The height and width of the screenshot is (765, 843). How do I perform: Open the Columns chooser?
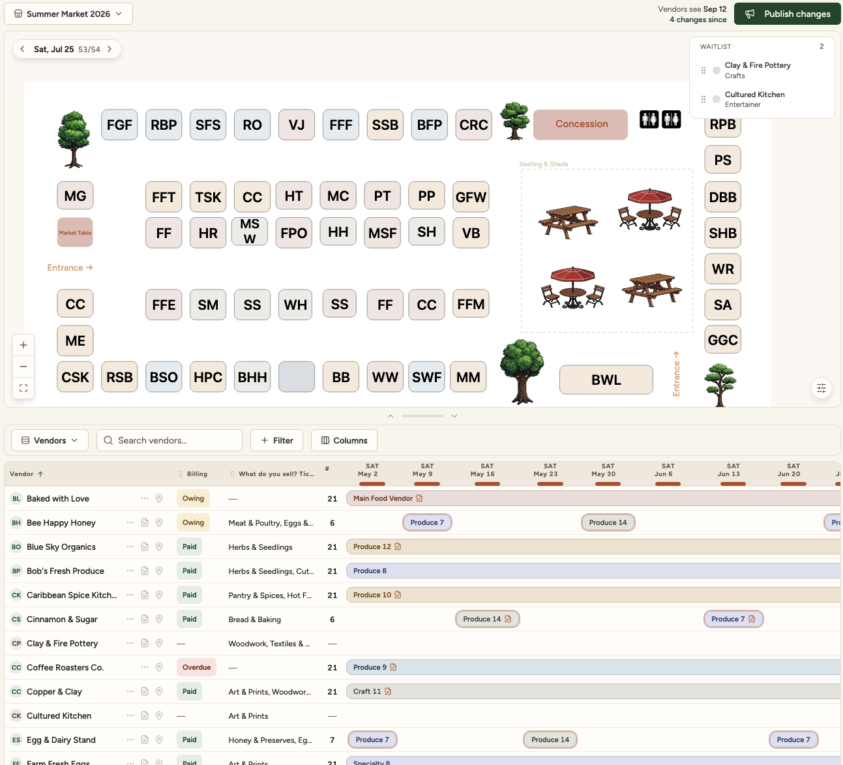click(x=344, y=440)
